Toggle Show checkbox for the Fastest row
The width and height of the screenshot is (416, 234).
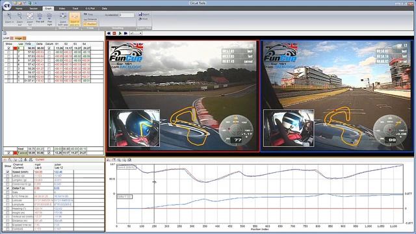coord(8,153)
